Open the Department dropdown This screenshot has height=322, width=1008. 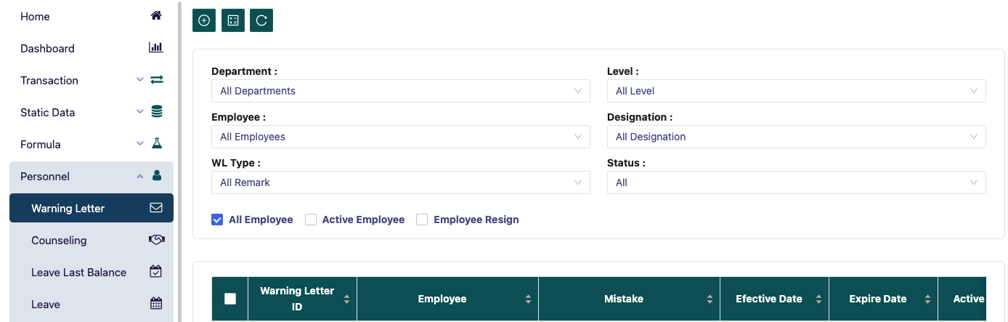point(400,91)
